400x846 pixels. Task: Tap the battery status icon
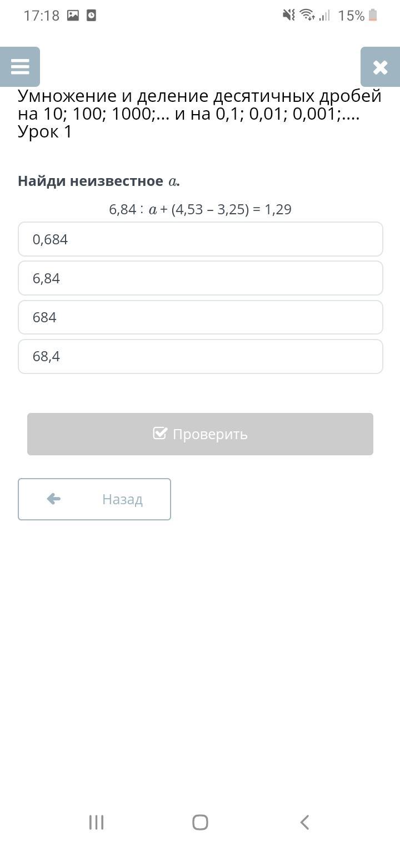(x=373, y=15)
